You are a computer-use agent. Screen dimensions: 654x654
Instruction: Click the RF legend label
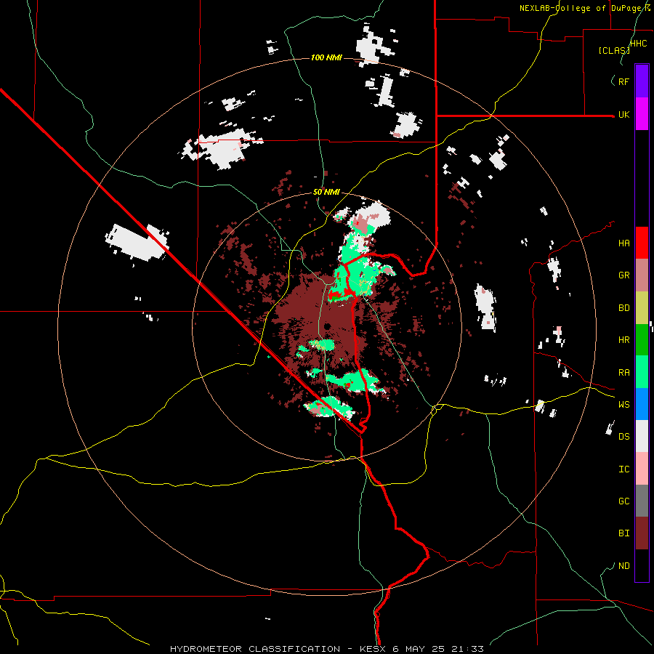coord(623,81)
